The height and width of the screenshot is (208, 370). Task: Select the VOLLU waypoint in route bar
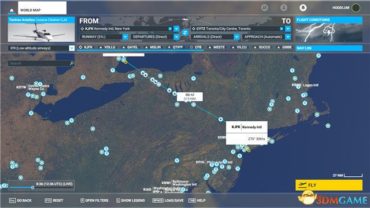click(107, 47)
